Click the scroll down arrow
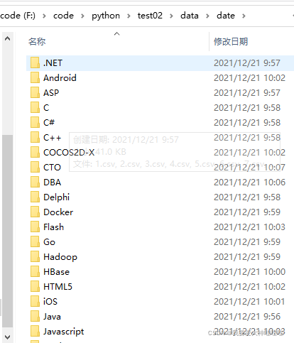 pyautogui.click(x=7, y=337)
